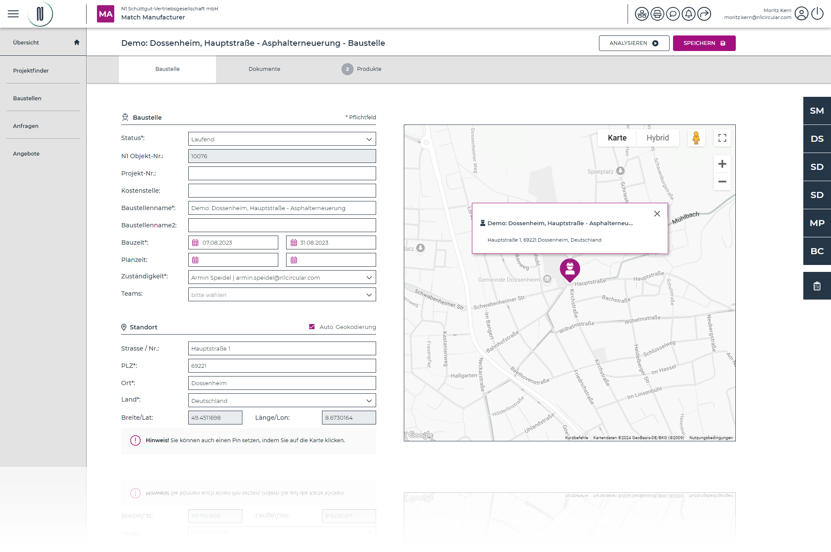This screenshot has height=552, width=831.
Task: Click the power logout icon
Action: pos(817,14)
